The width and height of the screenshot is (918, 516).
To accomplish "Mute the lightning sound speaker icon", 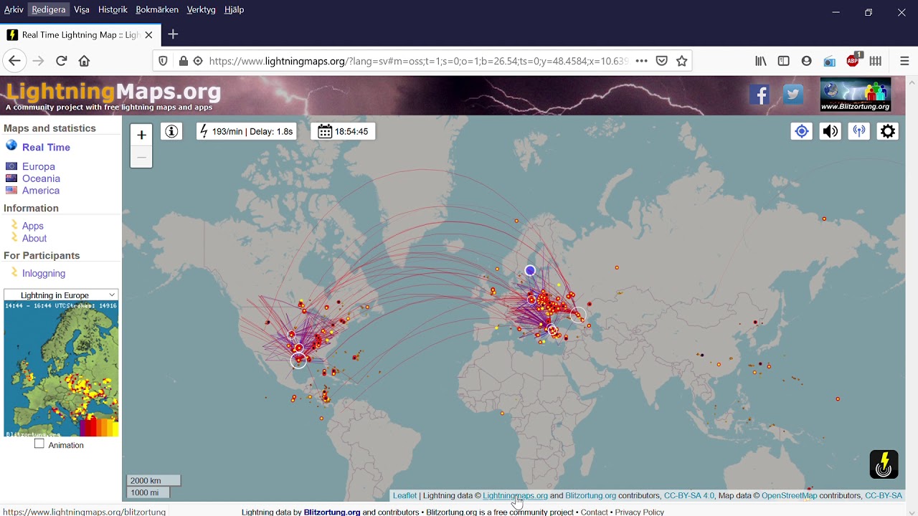I will pyautogui.click(x=831, y=131).
